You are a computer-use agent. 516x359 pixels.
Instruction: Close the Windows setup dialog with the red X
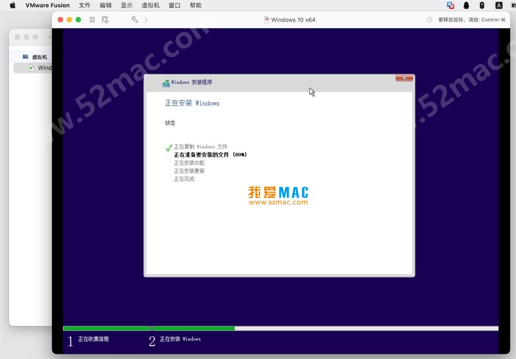(404, 78)
